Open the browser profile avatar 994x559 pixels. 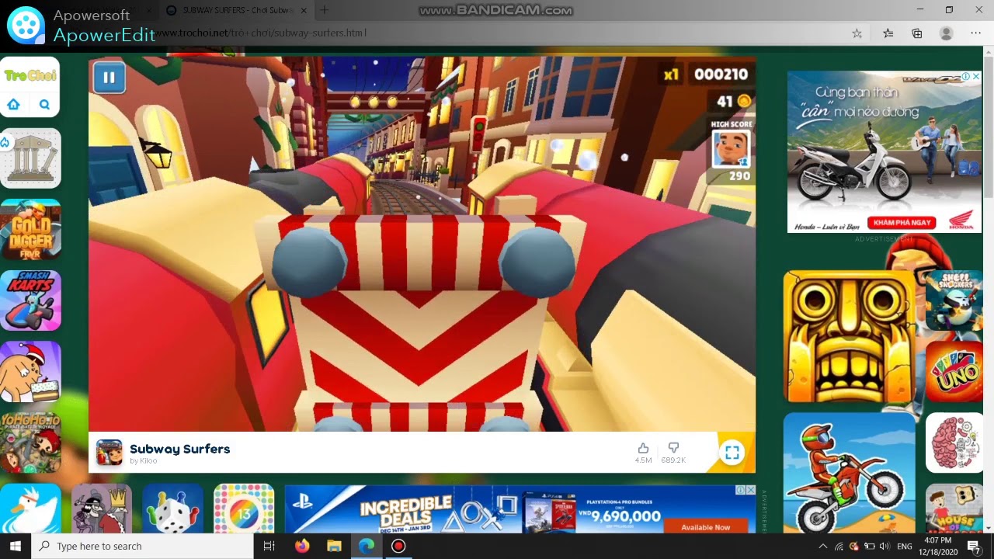click(x=946, y=33)
